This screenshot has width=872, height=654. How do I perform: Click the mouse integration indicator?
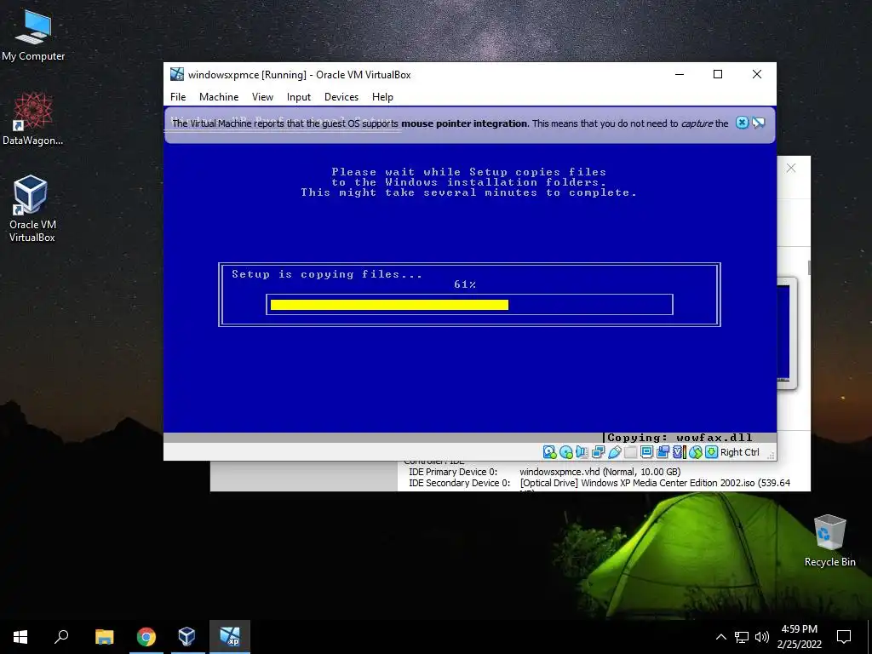[x=695, y=452]
